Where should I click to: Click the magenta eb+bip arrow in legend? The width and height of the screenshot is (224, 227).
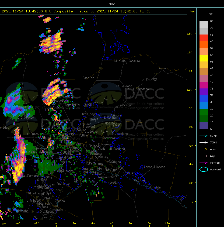pyautogui.click(x=204, y=163)
